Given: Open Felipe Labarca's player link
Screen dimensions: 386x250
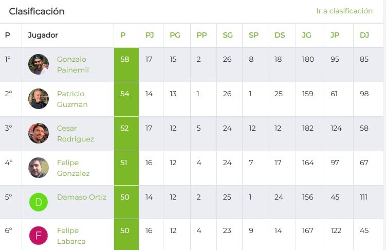Looking at the screenshot, I should coord(71,236).
